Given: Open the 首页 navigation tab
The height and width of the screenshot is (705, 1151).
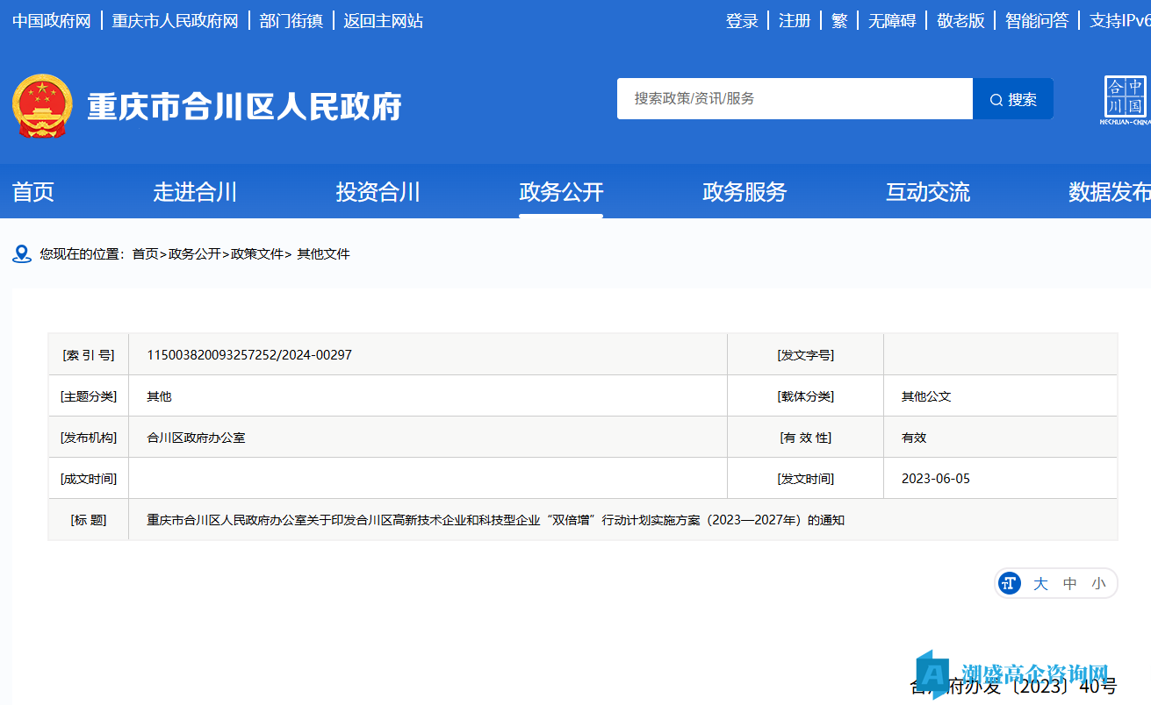Looking at the screenshot, I should click(33, 192).
